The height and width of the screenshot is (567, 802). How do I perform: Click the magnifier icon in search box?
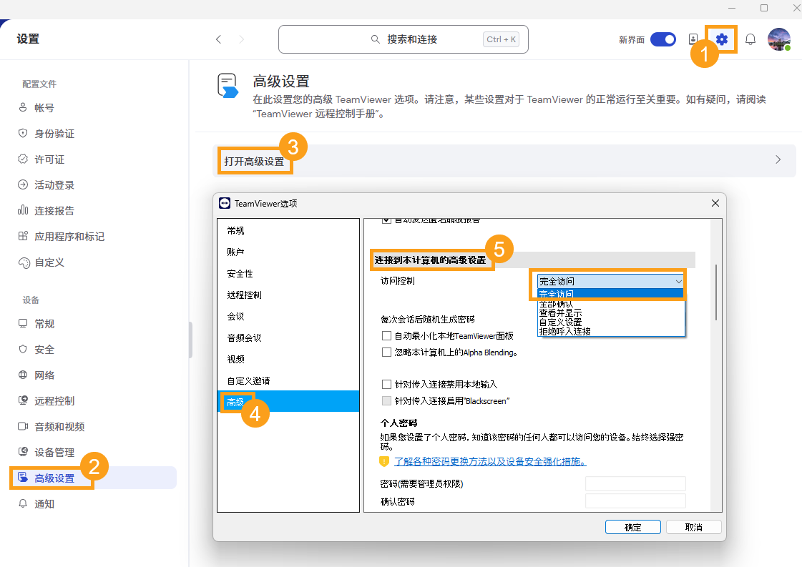tap(376, 39)
